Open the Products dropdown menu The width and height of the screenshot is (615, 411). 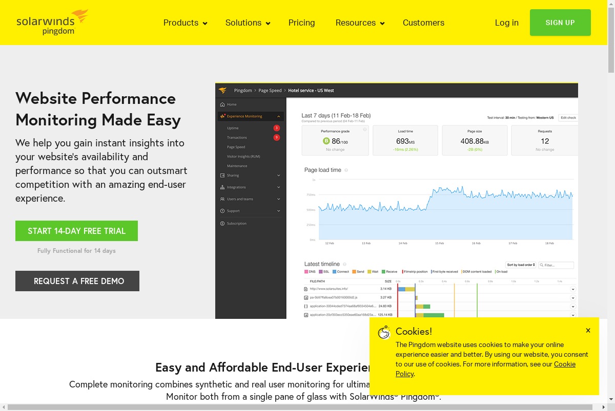click(185, 23)
